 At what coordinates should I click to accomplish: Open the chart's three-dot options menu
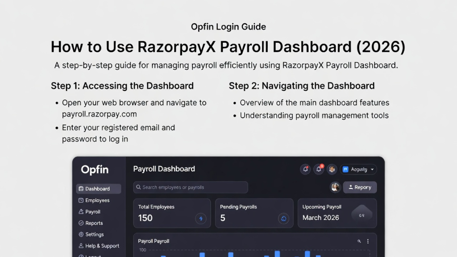pos(368,241)
